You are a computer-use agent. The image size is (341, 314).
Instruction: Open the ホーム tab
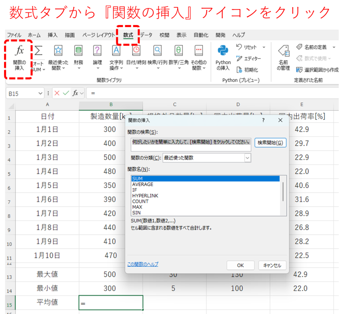pos(34,35)
